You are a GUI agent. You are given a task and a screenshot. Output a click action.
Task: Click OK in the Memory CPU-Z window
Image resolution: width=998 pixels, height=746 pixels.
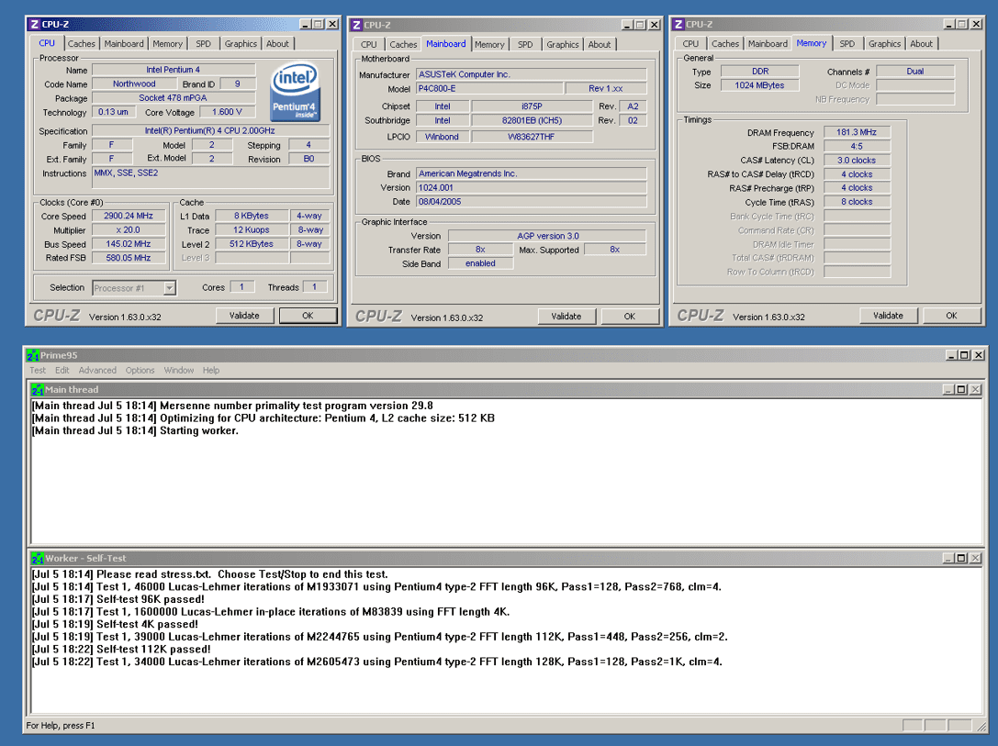coord(951,316)
